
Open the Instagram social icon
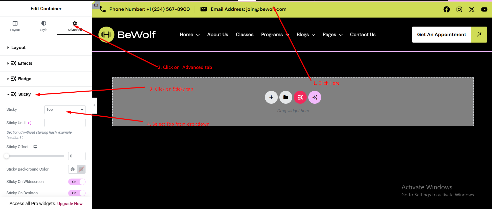tap(459, 10)
